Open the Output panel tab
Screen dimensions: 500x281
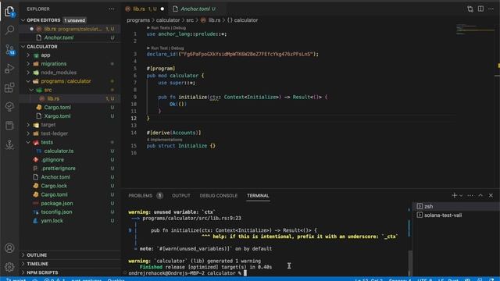pyautogui.click(x=180, y=196)
